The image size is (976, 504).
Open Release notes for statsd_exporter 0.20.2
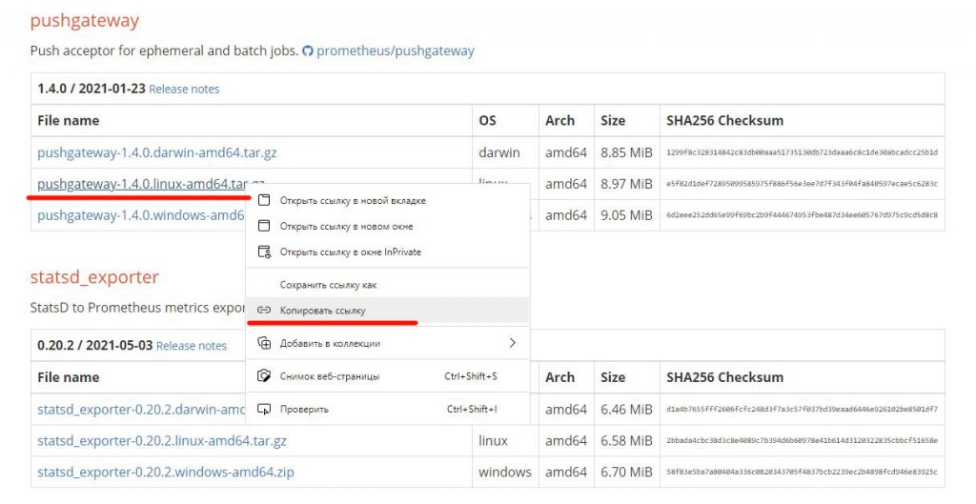pos(192,346)
